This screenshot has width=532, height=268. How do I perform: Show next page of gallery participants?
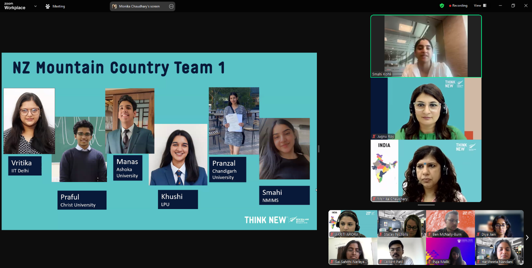pyautogui.click(x=527, y=238)
